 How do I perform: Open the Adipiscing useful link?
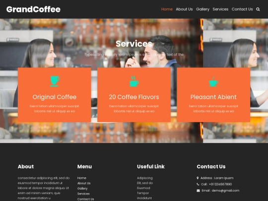click(145, 178)
